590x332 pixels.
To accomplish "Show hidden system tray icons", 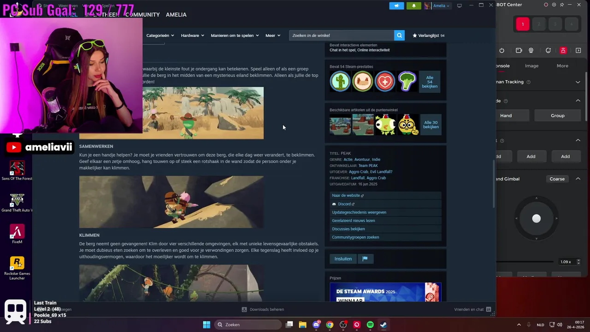I will 519,325.
